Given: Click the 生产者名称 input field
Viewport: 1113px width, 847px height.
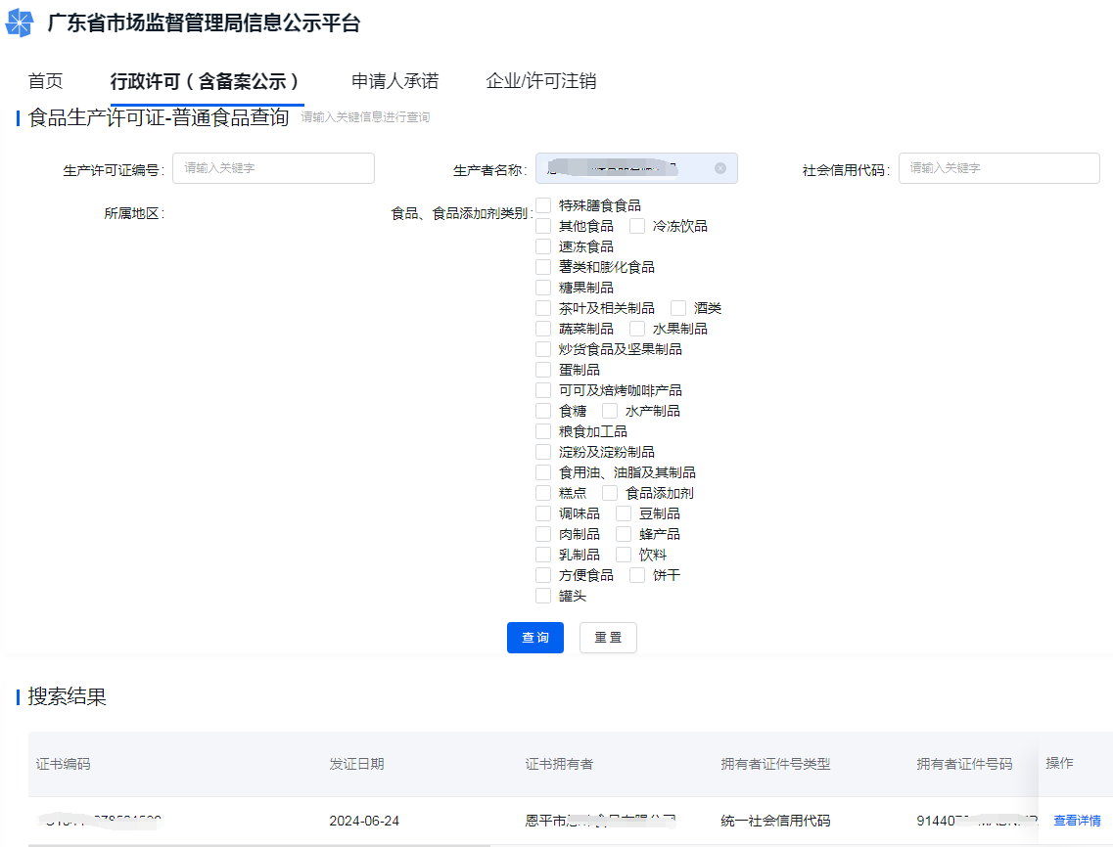Looking at the screenshot, I should [626, 168].
